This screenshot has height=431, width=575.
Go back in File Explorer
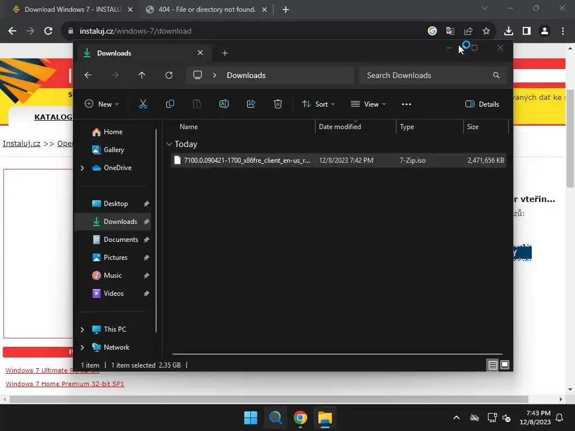click(88, 75)
